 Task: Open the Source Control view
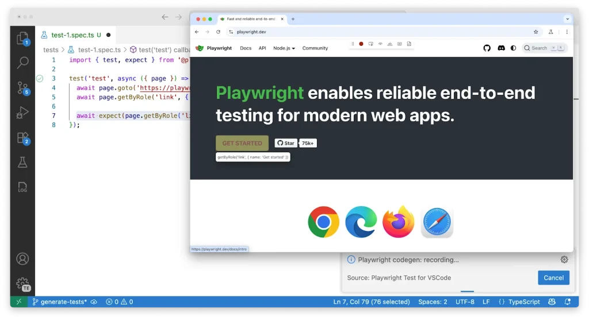[22, 87]
